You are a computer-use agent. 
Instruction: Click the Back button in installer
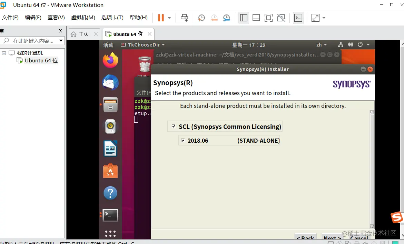pos(305,237)
